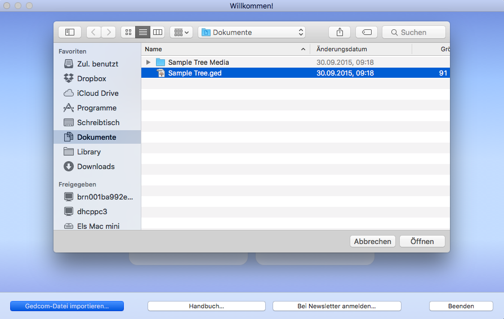Screen dimensions: 504x319
Task: Click the Dokumente document icon in sidebar
Action: click(x=69, y=137)
